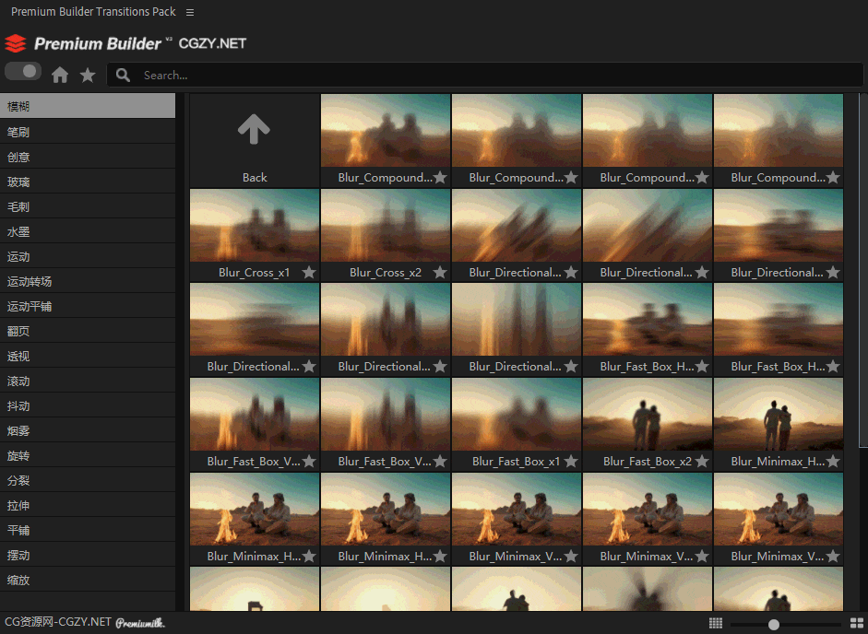
Task: Go to the Home view
Action: [x=60, y=75]
